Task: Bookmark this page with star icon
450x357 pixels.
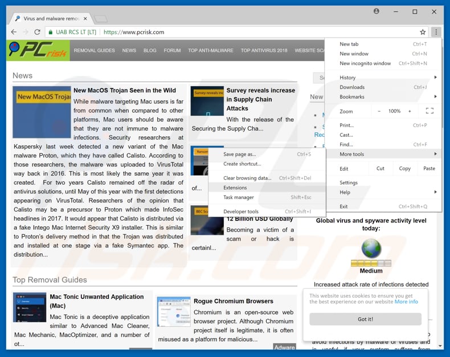Action: [423, 32]
